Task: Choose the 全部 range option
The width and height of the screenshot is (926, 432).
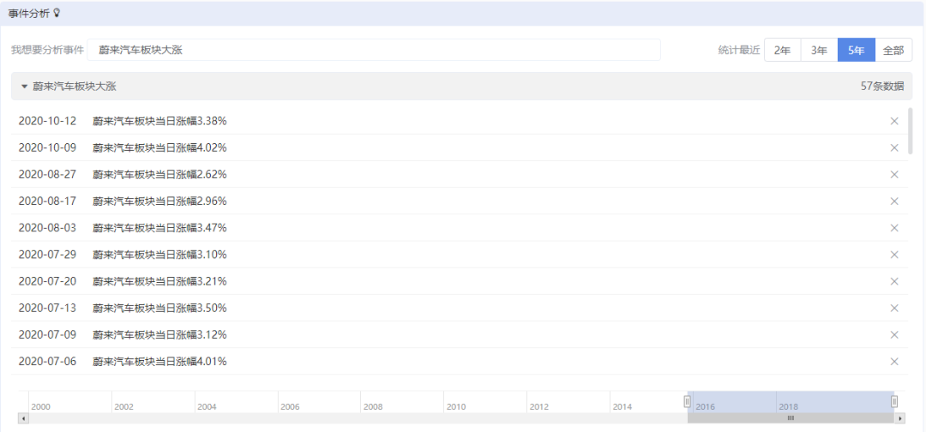Action: [x=893, y=50]
